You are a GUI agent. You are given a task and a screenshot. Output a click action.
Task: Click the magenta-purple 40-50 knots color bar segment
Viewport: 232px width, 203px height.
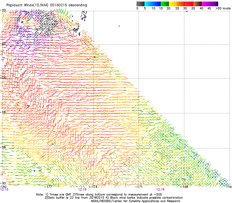pyautogui.click(x=210, y=4)
